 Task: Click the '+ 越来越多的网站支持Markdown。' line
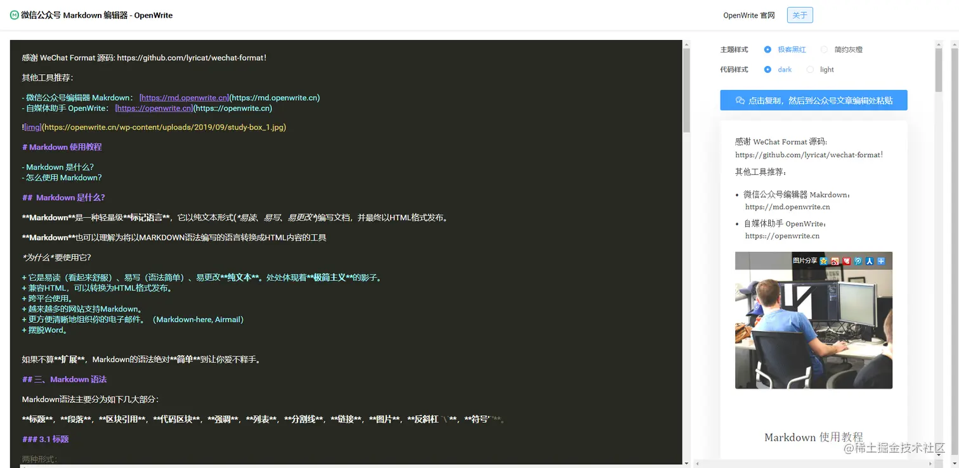82,309
